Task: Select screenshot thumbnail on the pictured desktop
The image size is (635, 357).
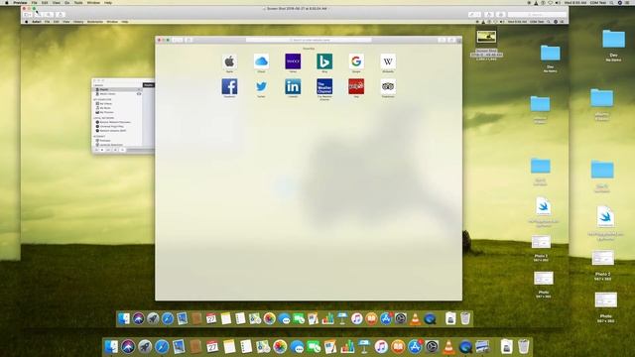Action: click(486, 37)
